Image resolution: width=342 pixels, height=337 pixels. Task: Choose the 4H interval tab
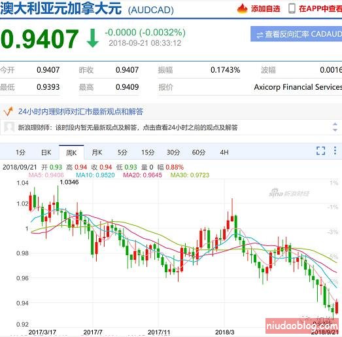click(224, 152)
